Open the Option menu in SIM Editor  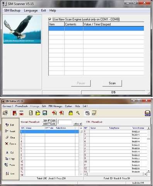tap(68, 106)
